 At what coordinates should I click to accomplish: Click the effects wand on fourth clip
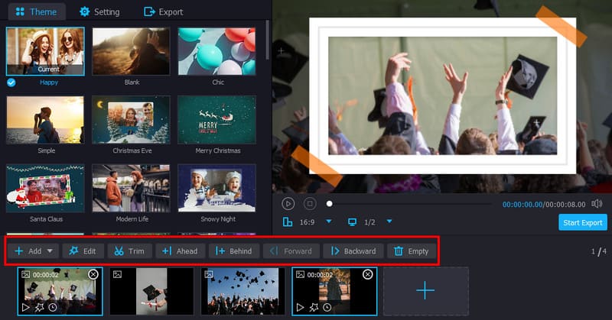(x=314, y=307)
